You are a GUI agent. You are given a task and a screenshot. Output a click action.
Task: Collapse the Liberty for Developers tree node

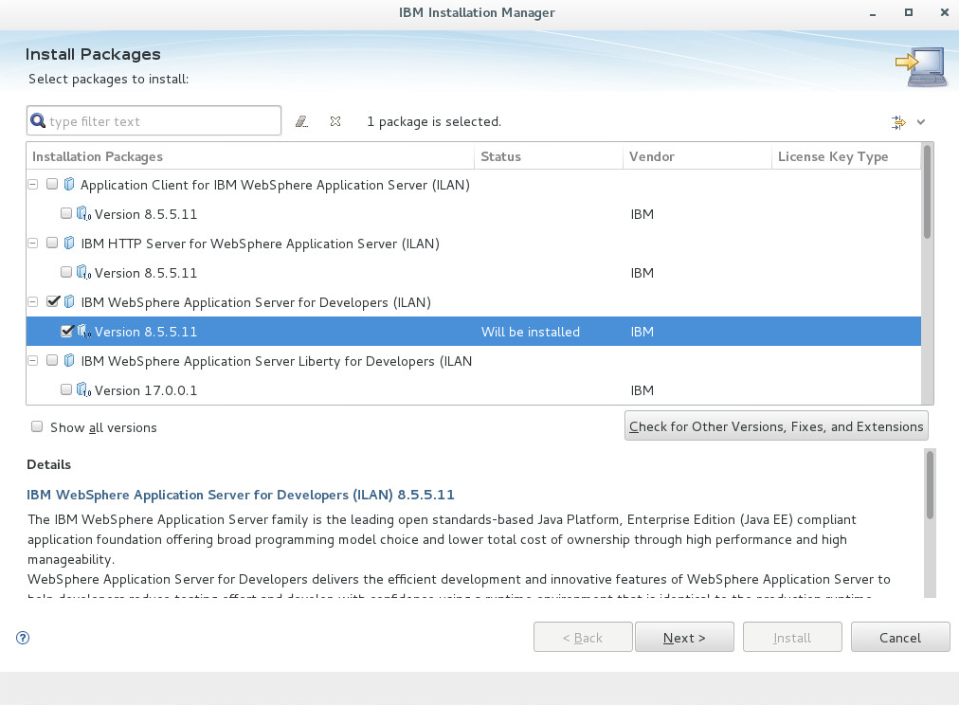tap(33, 360)
